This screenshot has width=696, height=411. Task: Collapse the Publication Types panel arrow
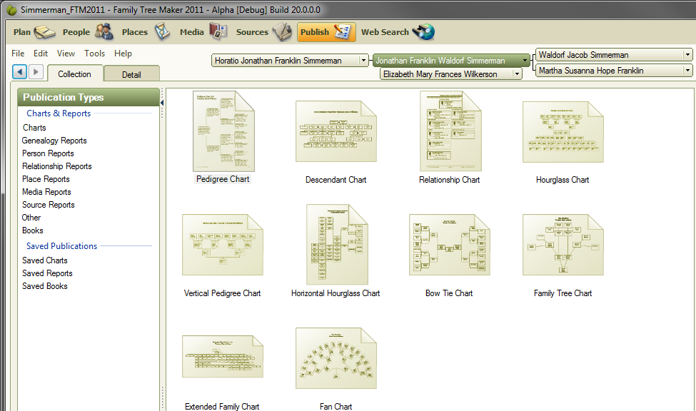pos(162,103)
